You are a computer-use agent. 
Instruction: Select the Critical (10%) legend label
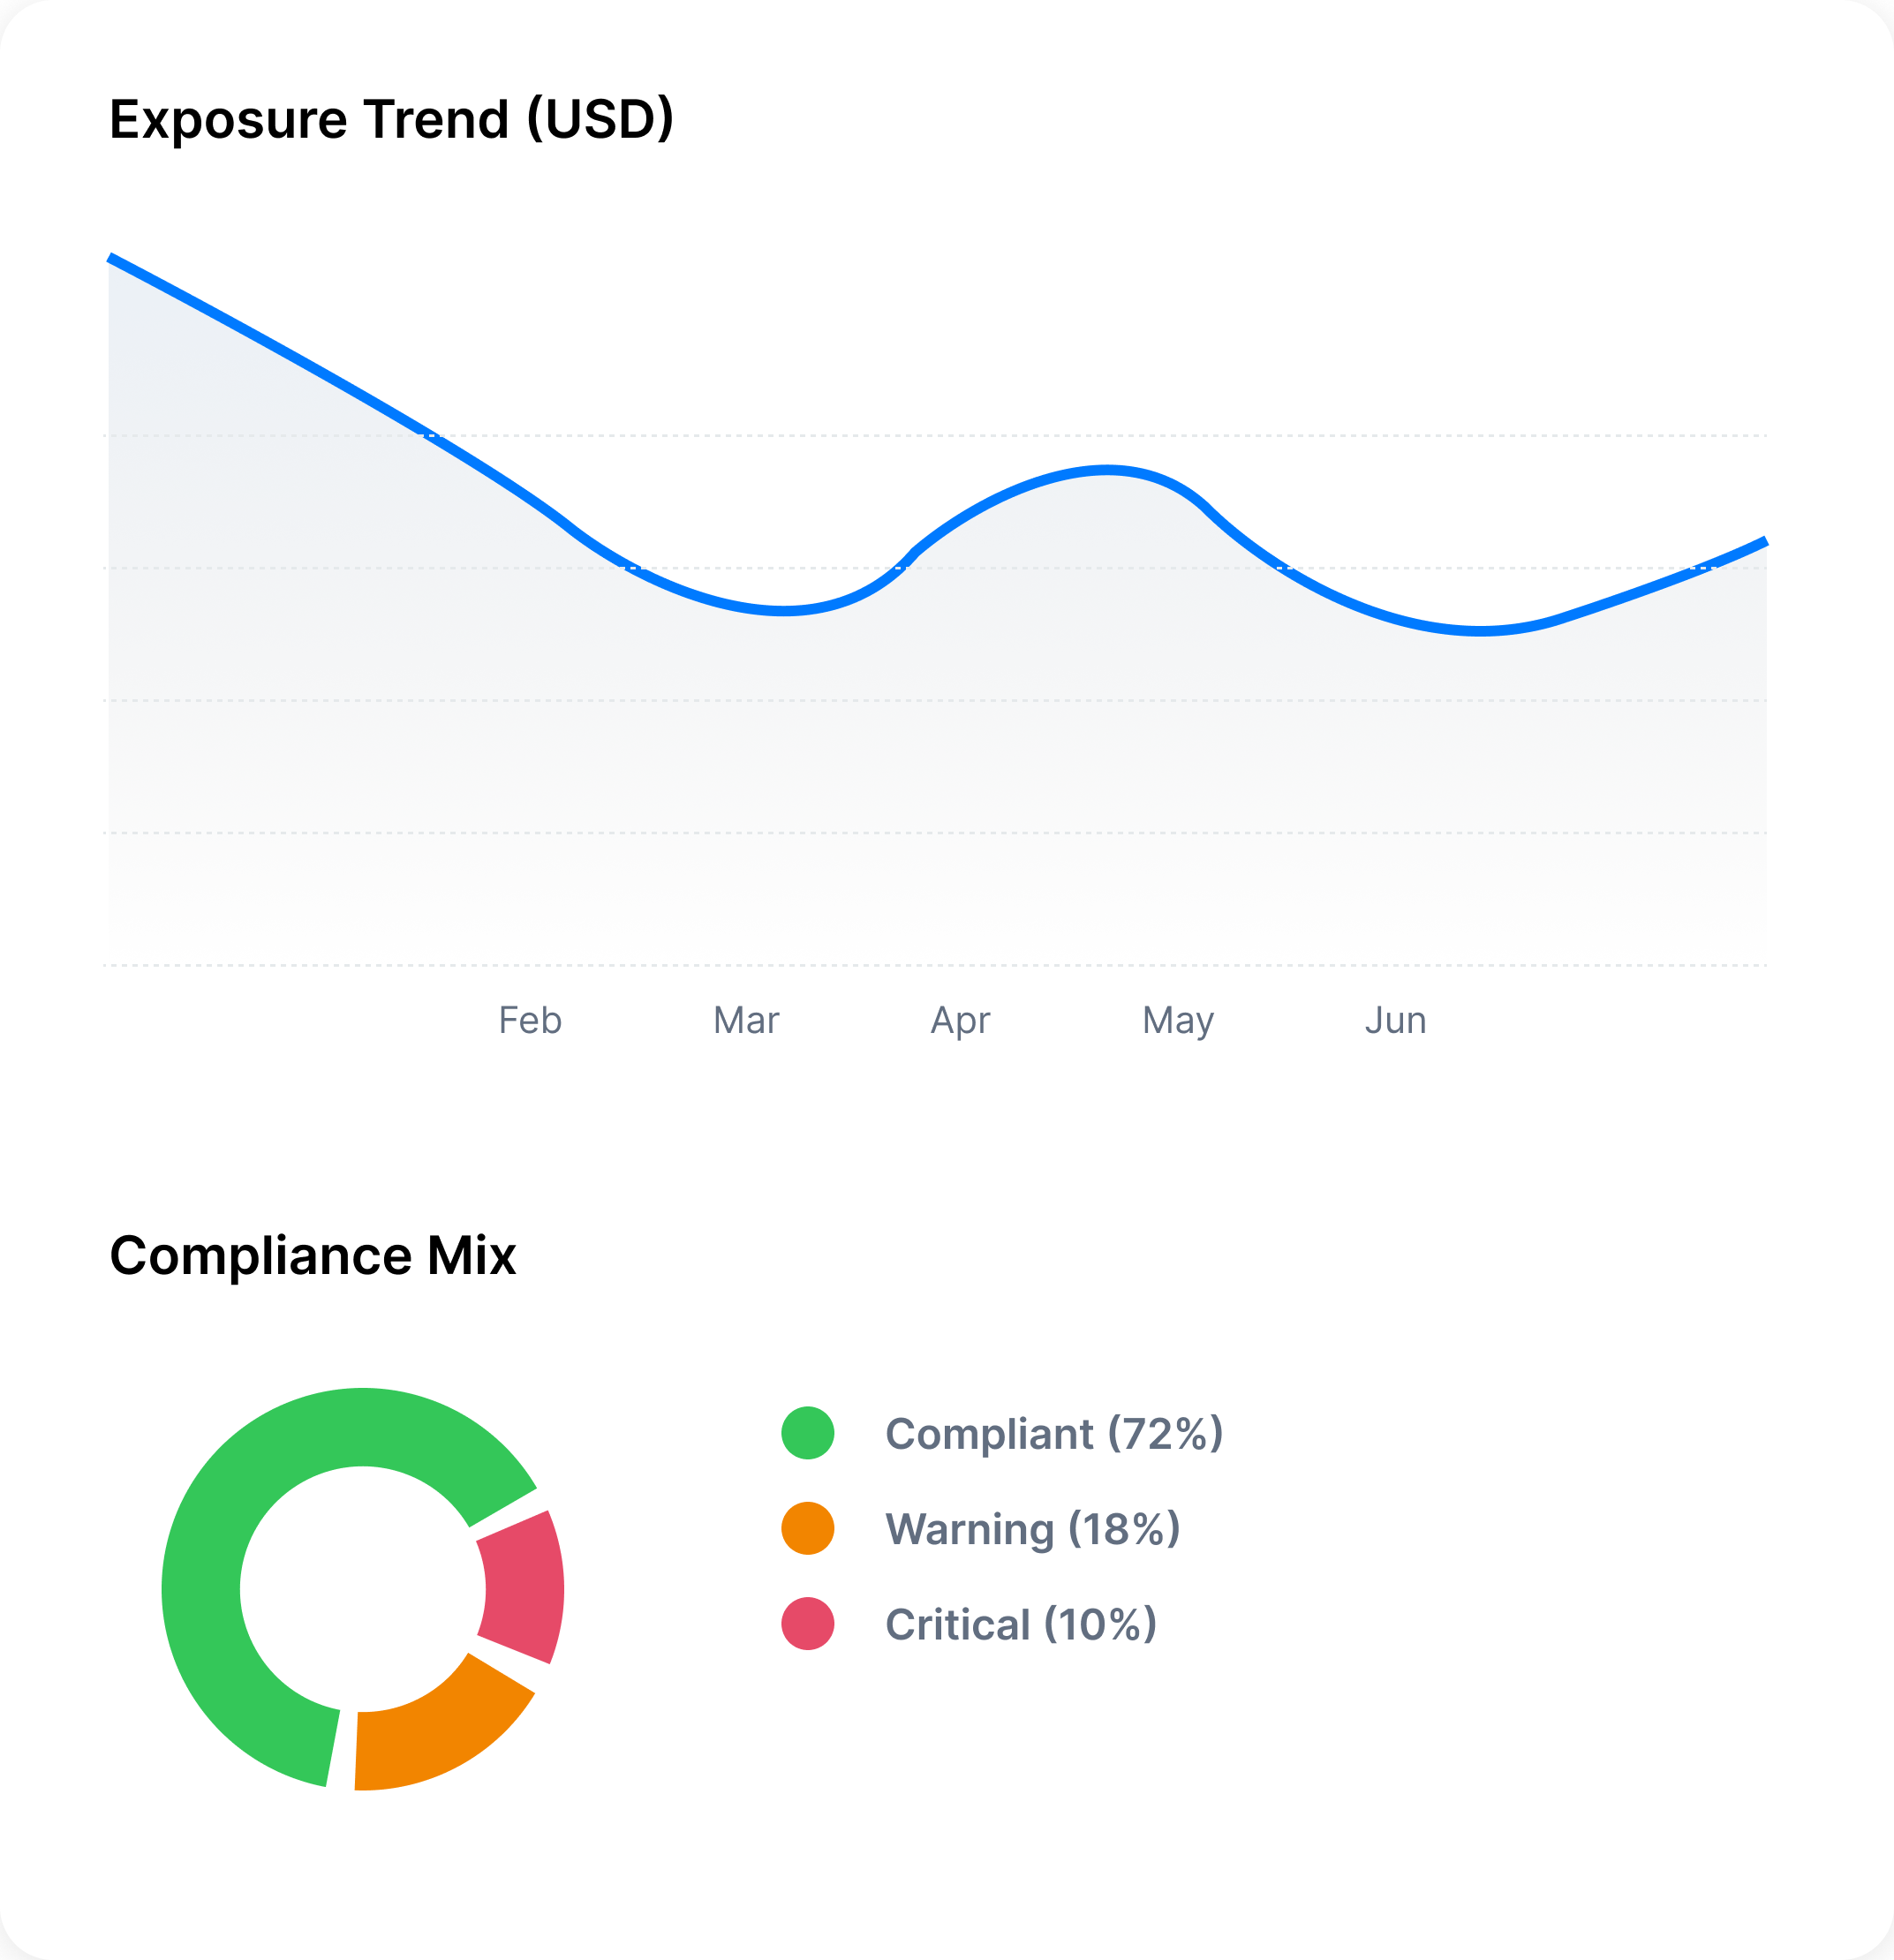[1020, 1624]
